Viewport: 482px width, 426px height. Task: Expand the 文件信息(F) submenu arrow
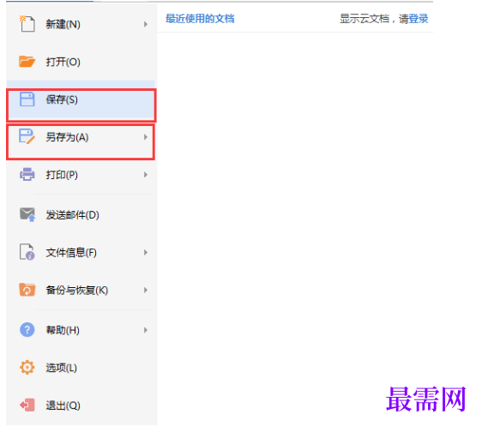tap(146, 253)
